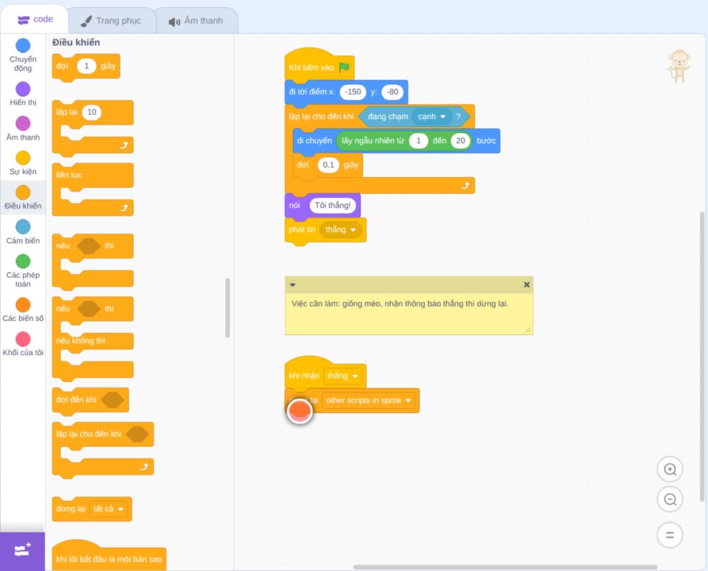Click the yellow comment text area
The width and height of the screenshot is (708, 571).
(x=409, y=314)
